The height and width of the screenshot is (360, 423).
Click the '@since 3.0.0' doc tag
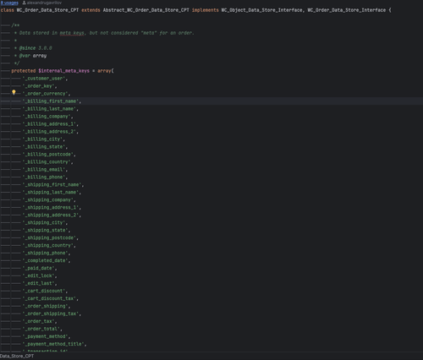coord(36,48)
